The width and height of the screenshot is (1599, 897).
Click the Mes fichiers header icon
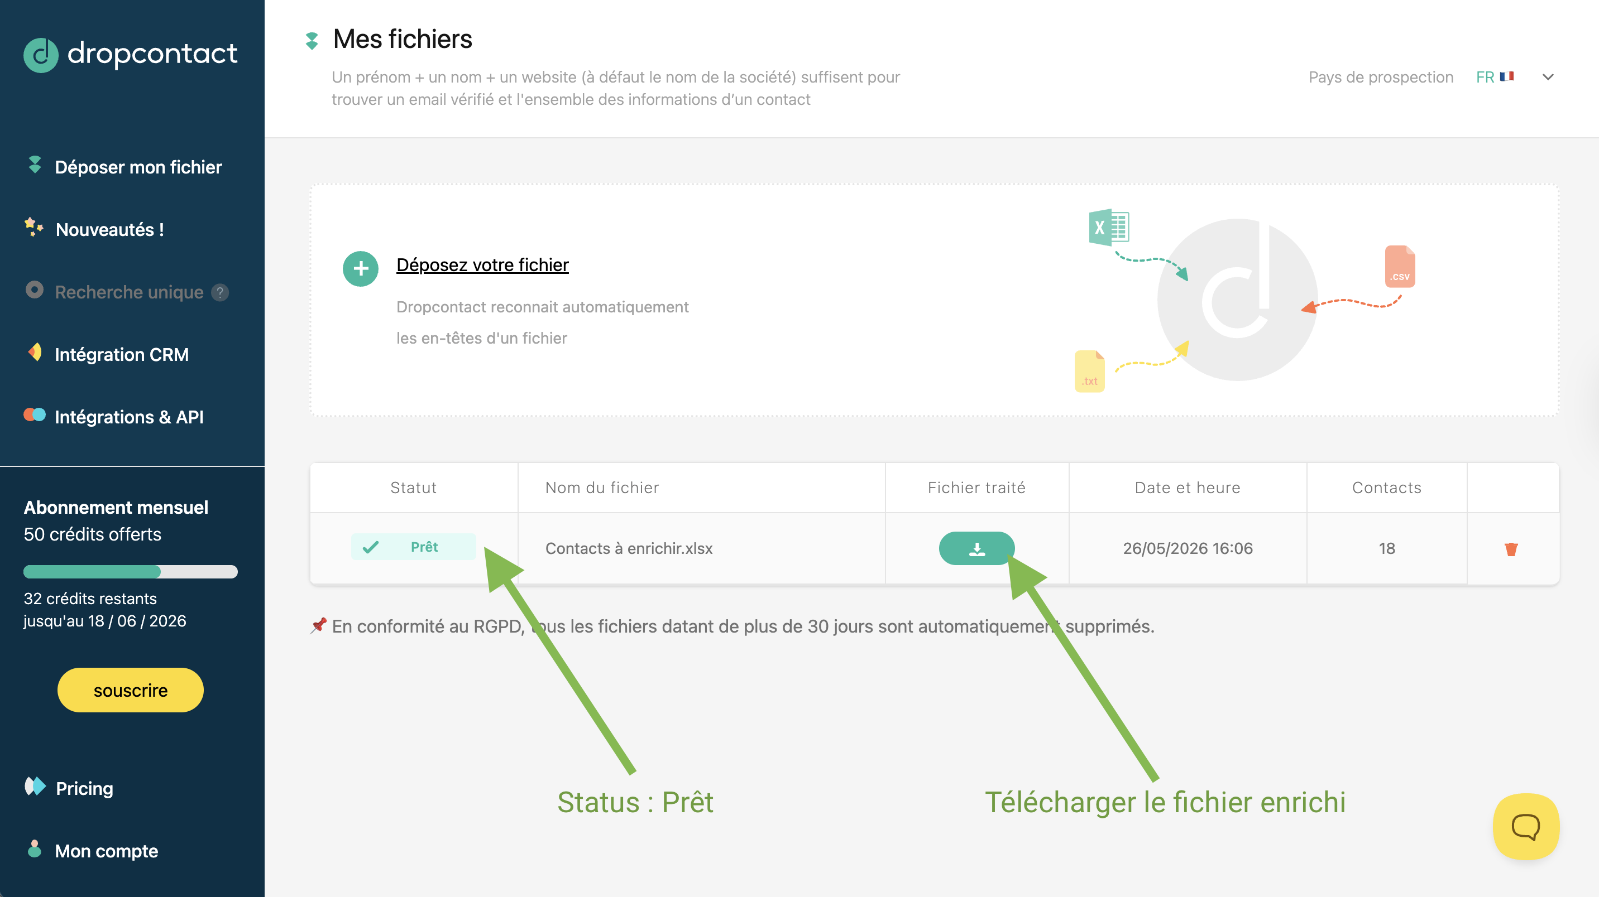[312, 40]
